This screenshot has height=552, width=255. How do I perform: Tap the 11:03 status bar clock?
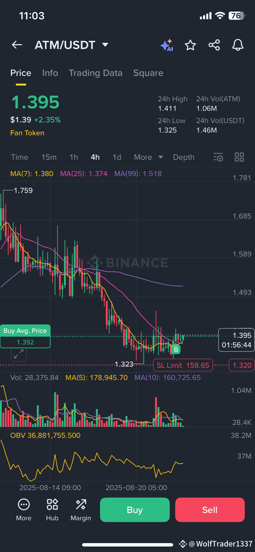click(32, 16)
